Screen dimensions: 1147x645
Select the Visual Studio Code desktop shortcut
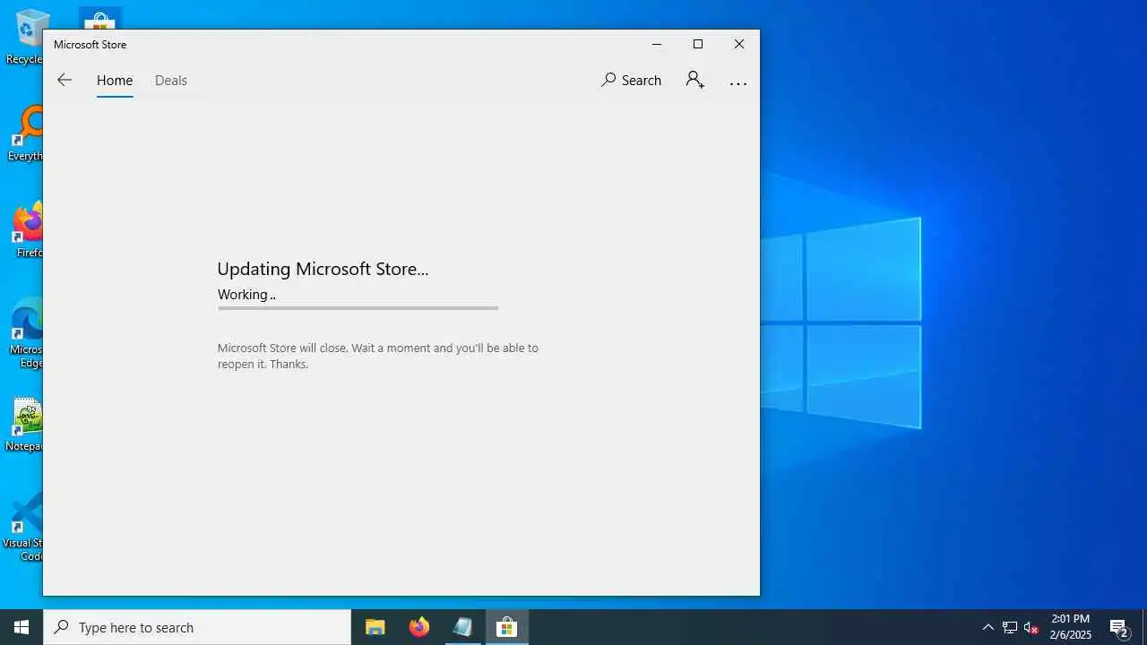(23, 527)
